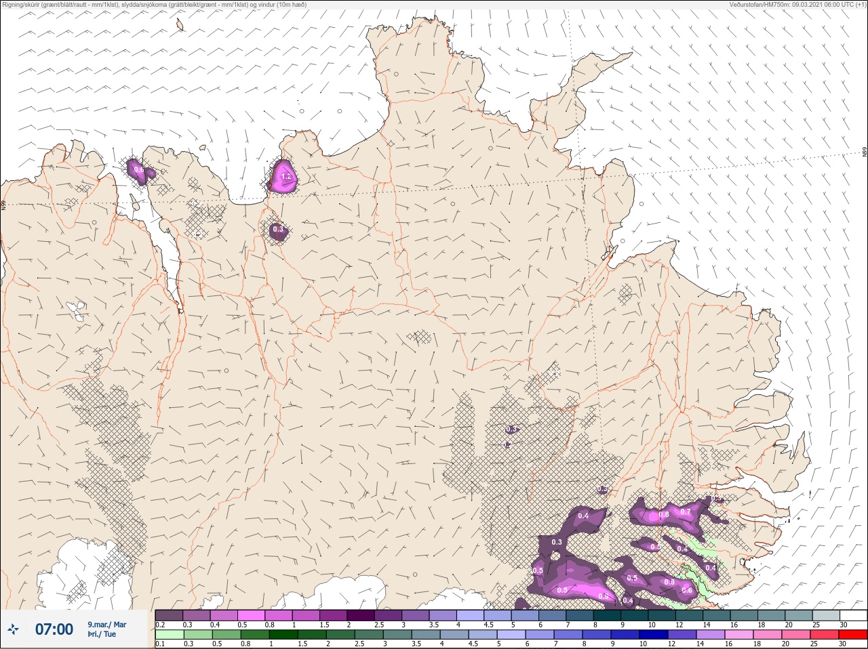Select the 07:00 forecast time label

tap(54, 629)
